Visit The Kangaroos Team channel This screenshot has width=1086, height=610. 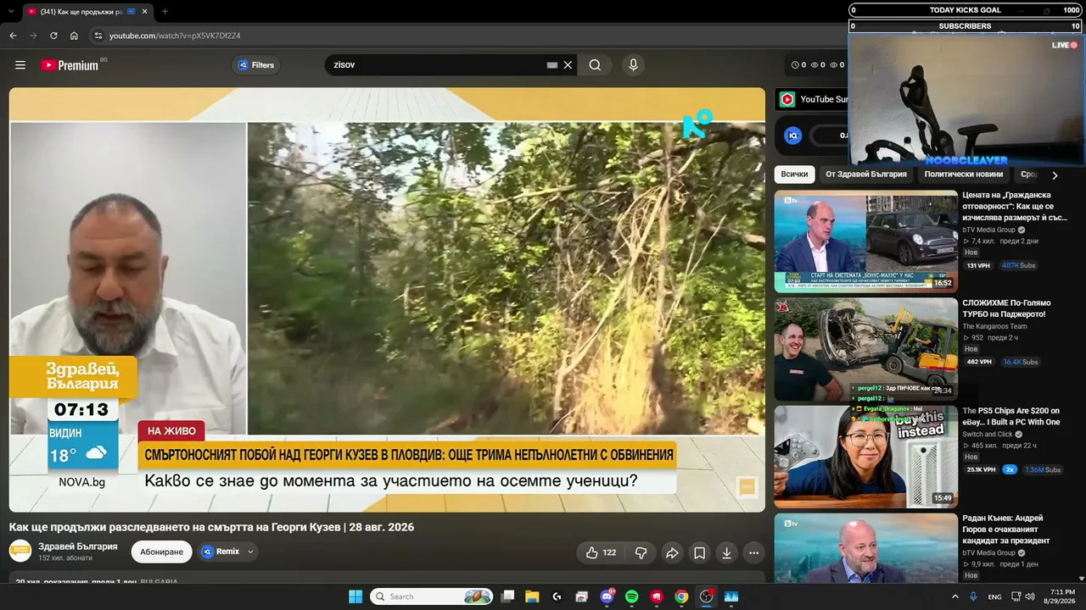pyautogui.click(x=994, y=326)
